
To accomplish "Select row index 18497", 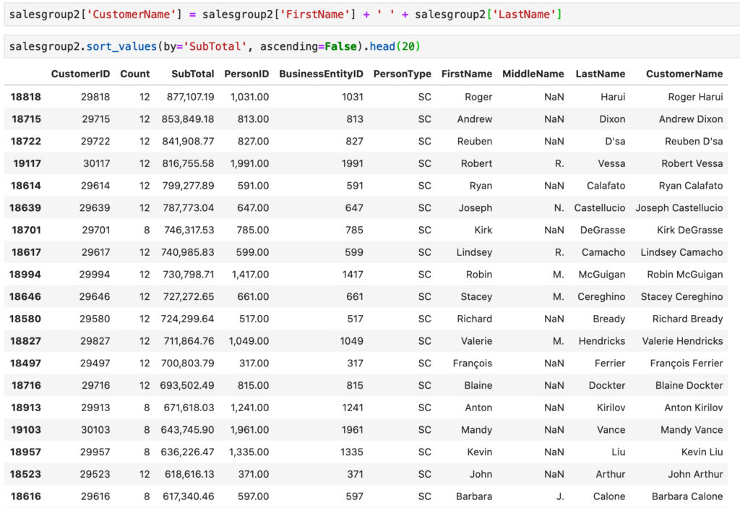I will coord(25,363).
